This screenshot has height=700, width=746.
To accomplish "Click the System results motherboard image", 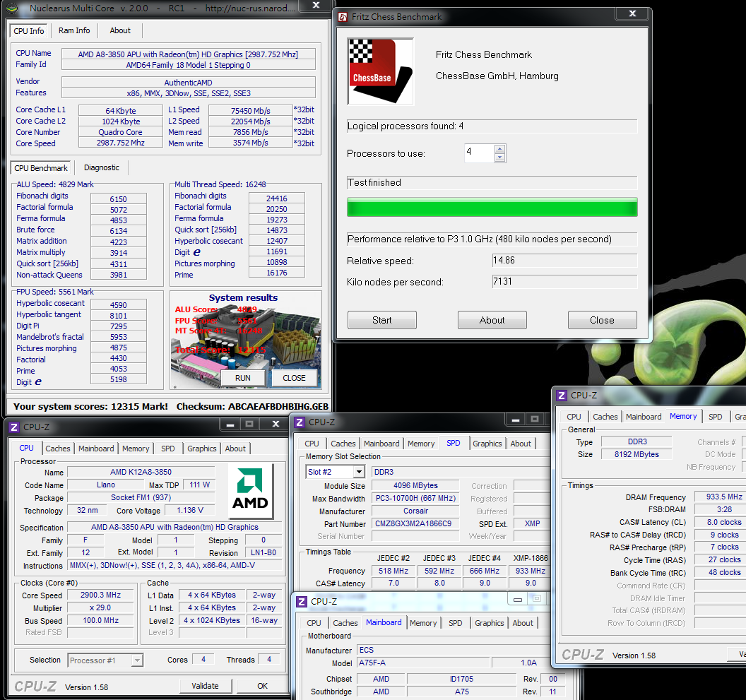I will click(x=246, y=340).
